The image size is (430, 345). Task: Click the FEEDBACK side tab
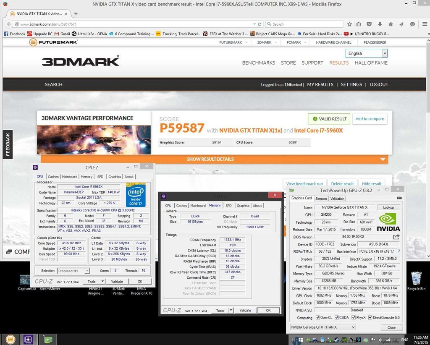(x=8, y=144)
